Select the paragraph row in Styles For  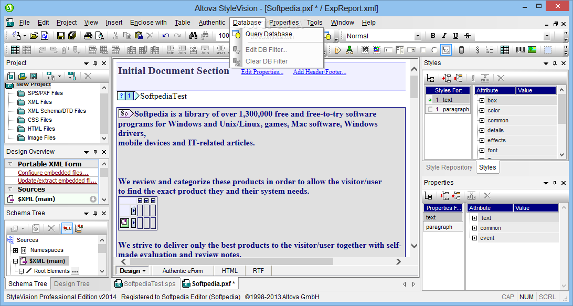click(448, 109)
